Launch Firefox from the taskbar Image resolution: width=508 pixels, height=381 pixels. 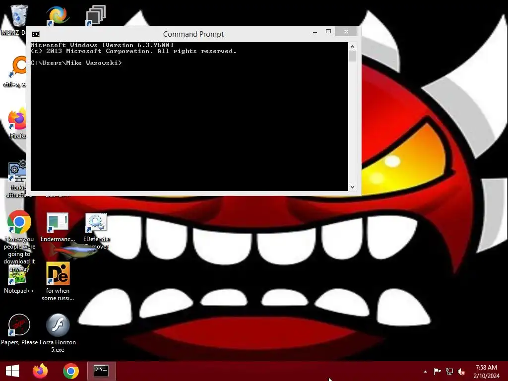[40, 371]
